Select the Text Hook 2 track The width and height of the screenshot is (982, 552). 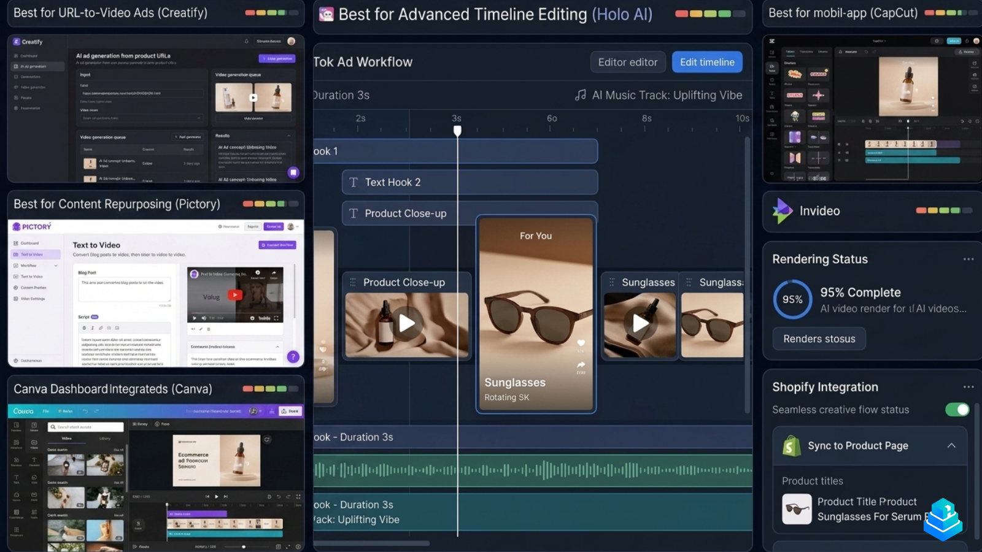pyautogui.click(x=470, y=182)
